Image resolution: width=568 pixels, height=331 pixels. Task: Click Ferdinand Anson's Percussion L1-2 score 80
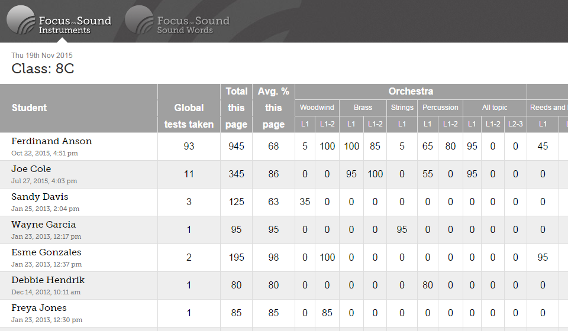coord(450,146)
